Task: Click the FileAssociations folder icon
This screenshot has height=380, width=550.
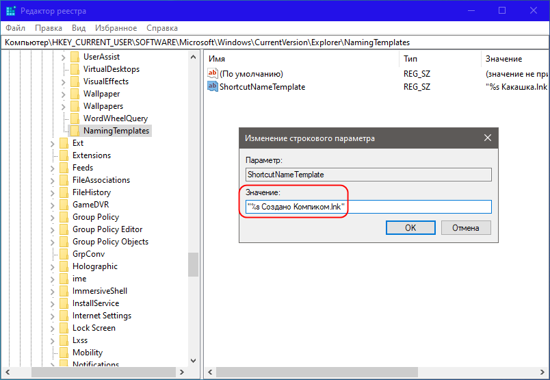Action: pos(64,180)
